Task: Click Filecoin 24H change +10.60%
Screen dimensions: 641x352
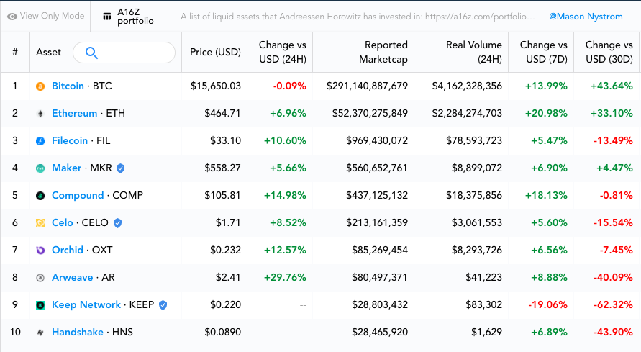Action: click(x=285, y=140)
